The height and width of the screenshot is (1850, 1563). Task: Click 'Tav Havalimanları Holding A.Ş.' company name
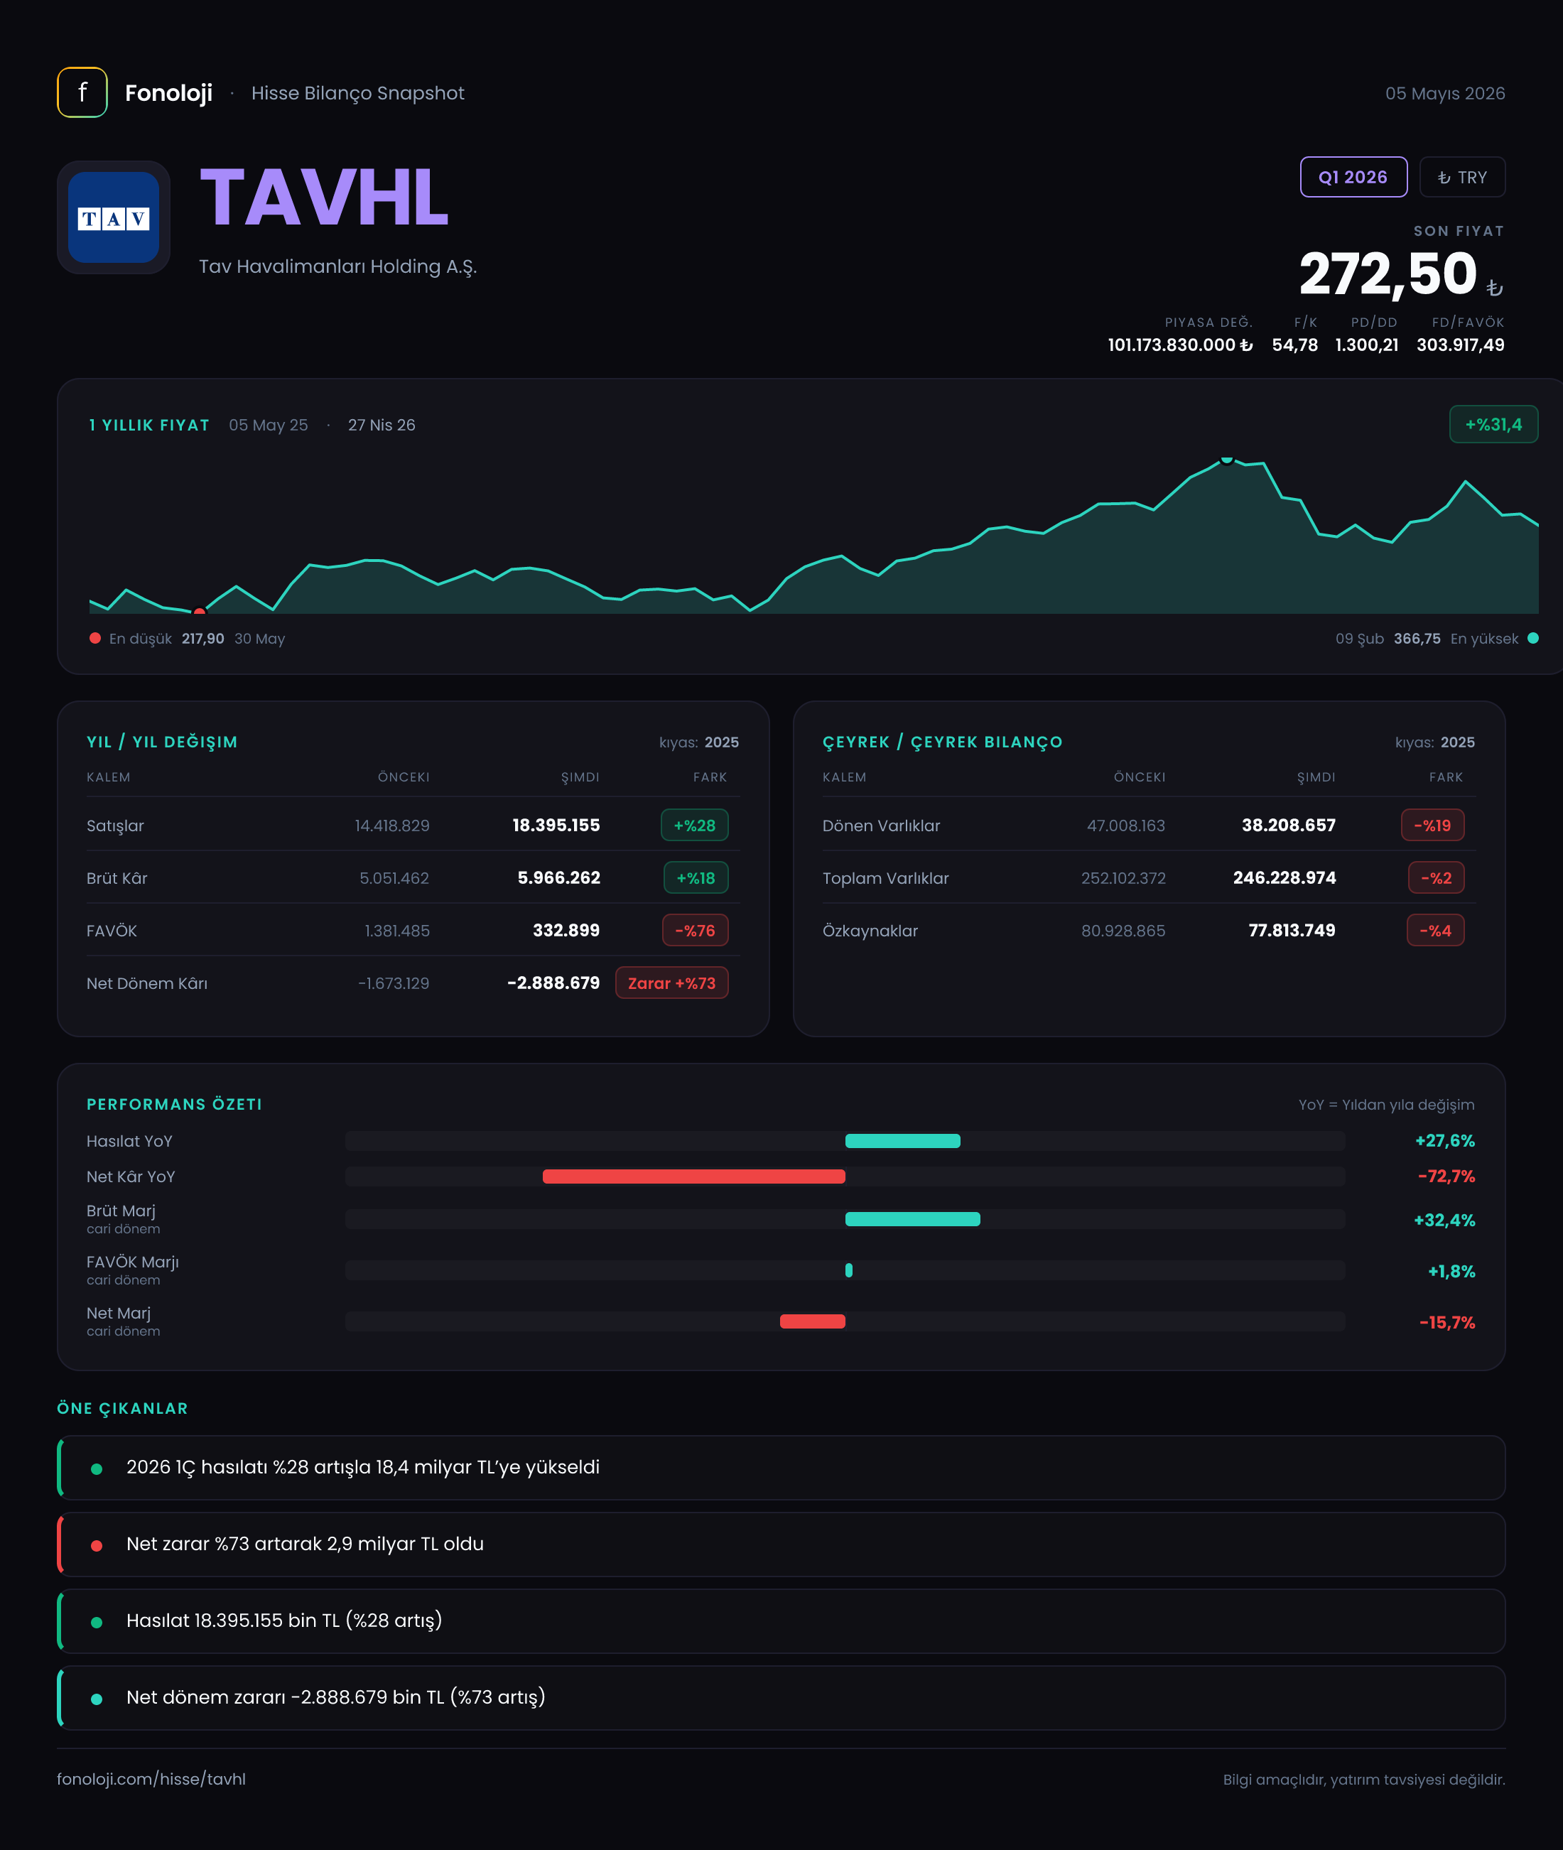337,266
